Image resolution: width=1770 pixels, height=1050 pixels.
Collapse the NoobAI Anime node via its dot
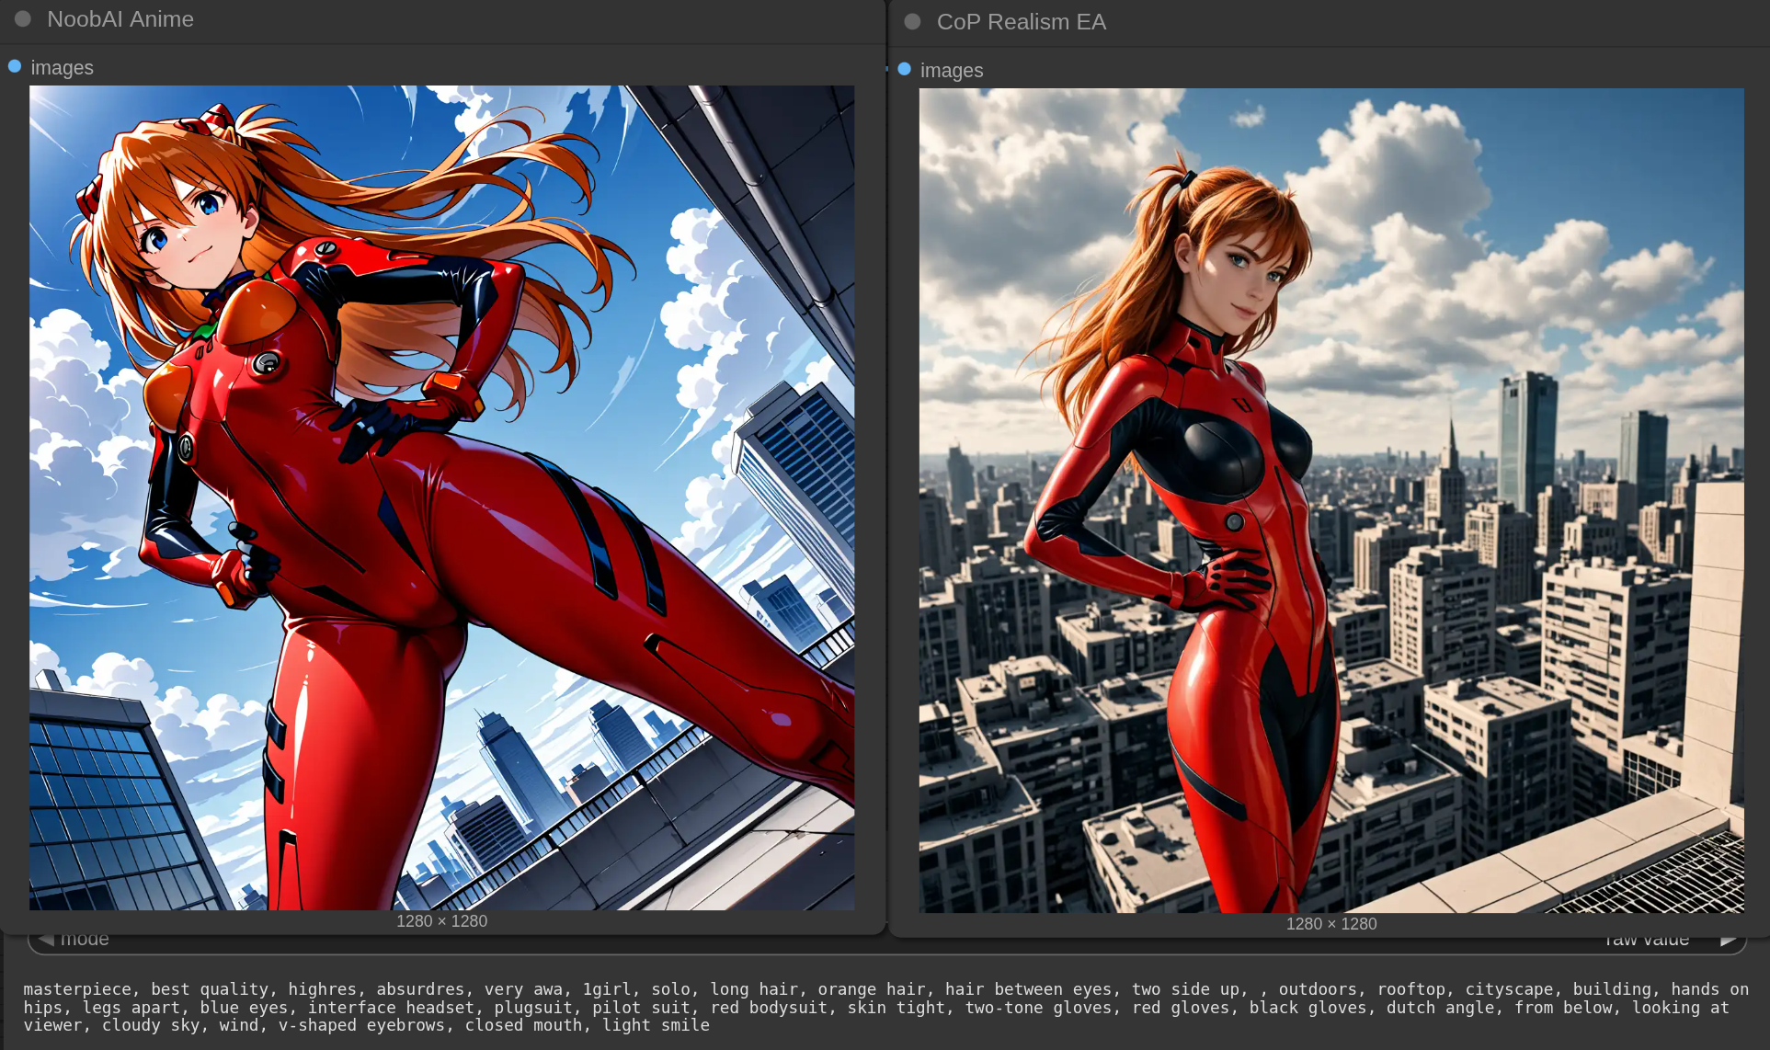tap(23, 18)
